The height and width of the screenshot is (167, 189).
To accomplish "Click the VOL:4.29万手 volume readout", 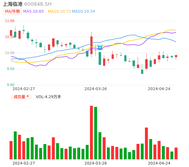I will pyautogui.click(x=48, y=97).
